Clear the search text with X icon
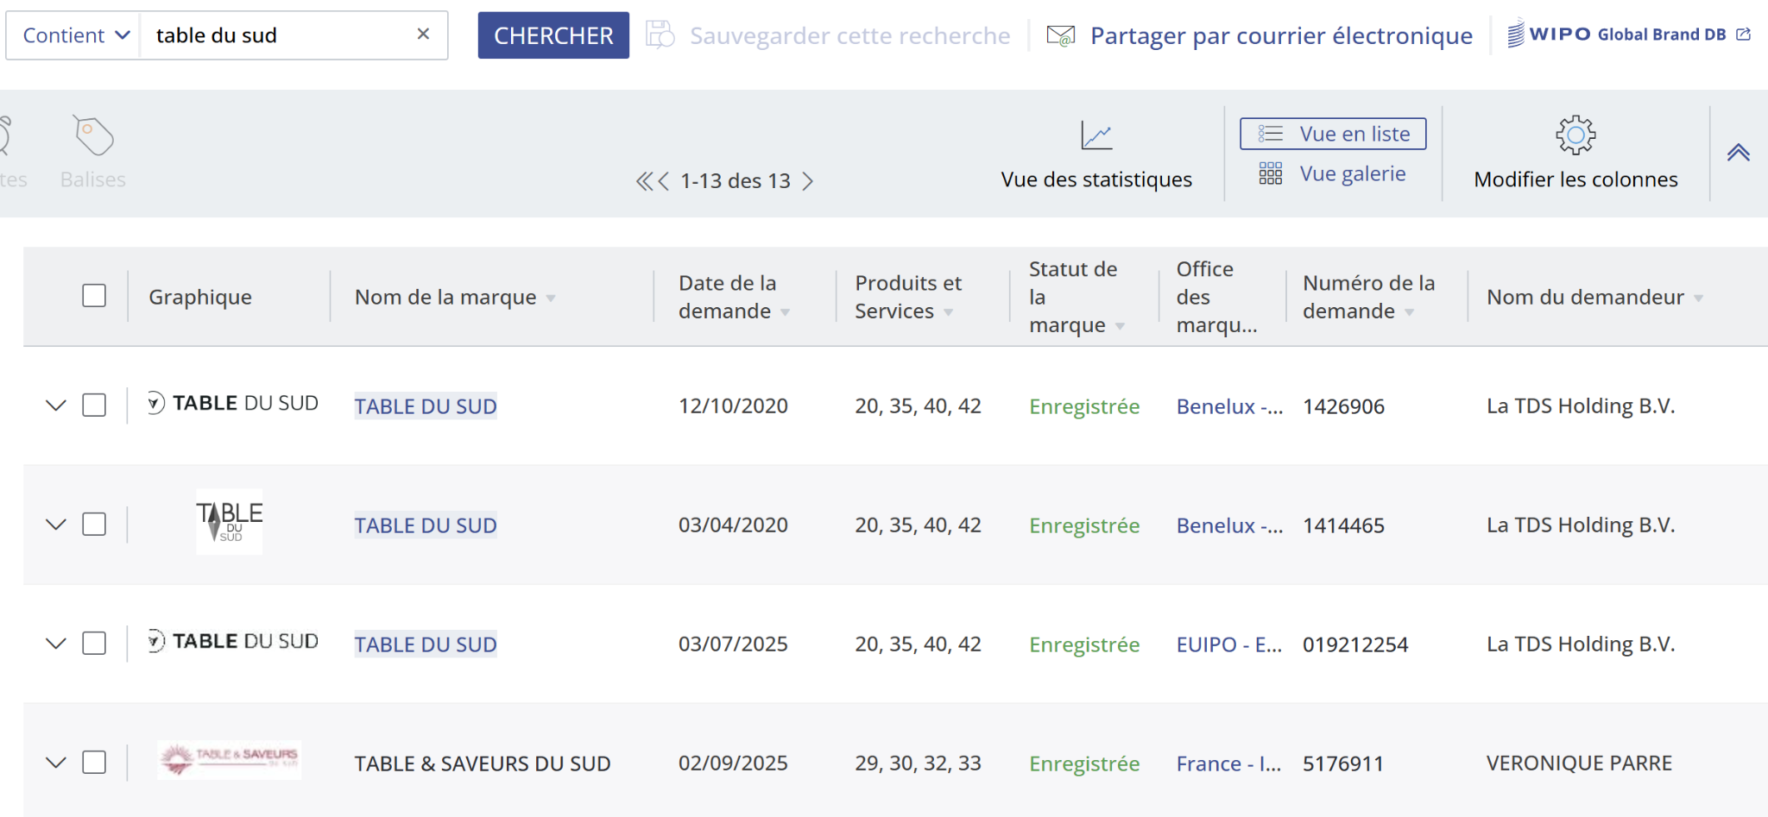The height and width of the screenshot is (817, 1768). point(423,35)
